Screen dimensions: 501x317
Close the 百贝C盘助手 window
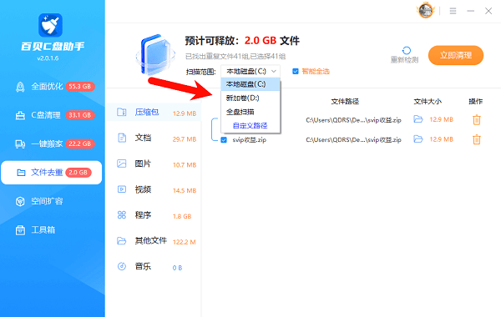(488, 11)
